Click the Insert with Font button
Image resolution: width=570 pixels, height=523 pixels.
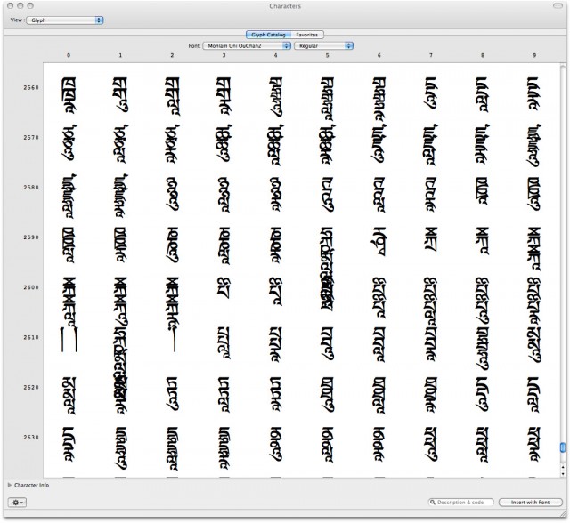pyautogui.click(x=529, y=503)
